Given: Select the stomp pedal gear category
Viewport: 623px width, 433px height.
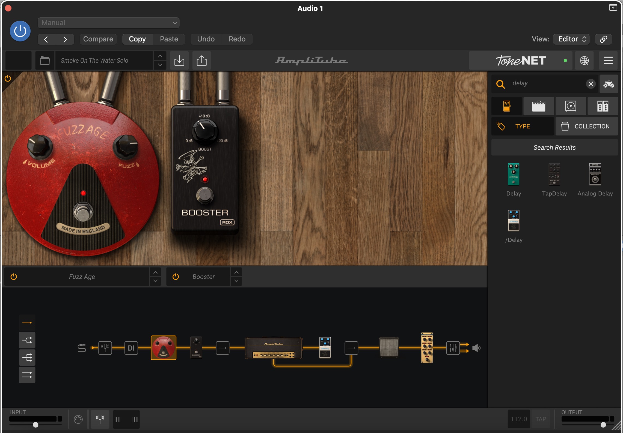Looking at the screenshot, I should (507, 106).
